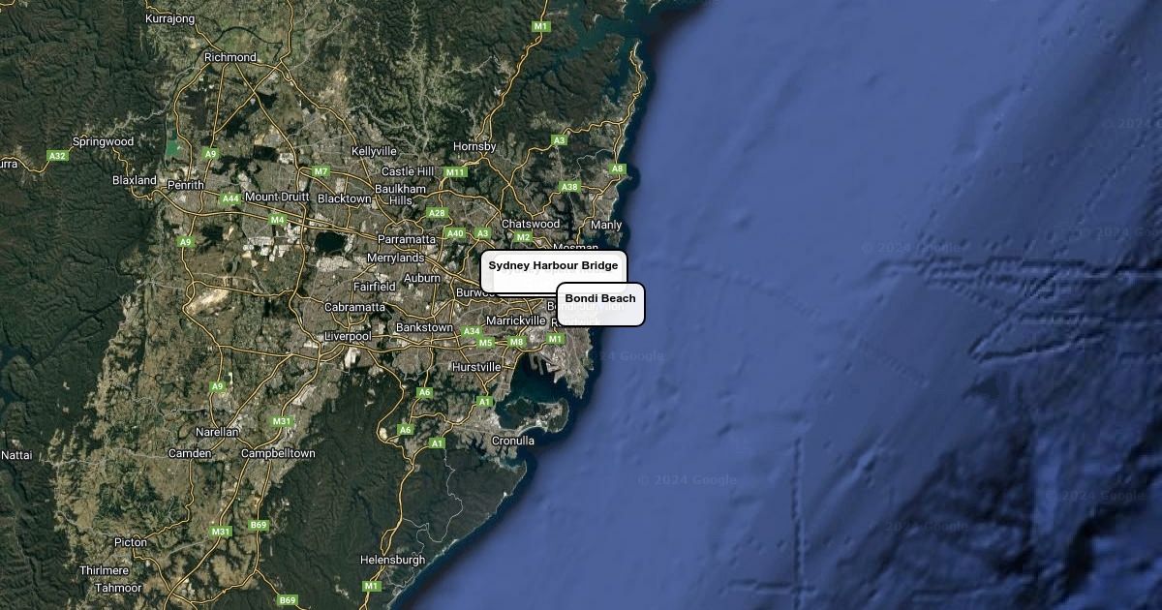Click the M8 motorway shield
Image resolution: width=1162 pixels, height=610 pixels.
tap(516, 342)
